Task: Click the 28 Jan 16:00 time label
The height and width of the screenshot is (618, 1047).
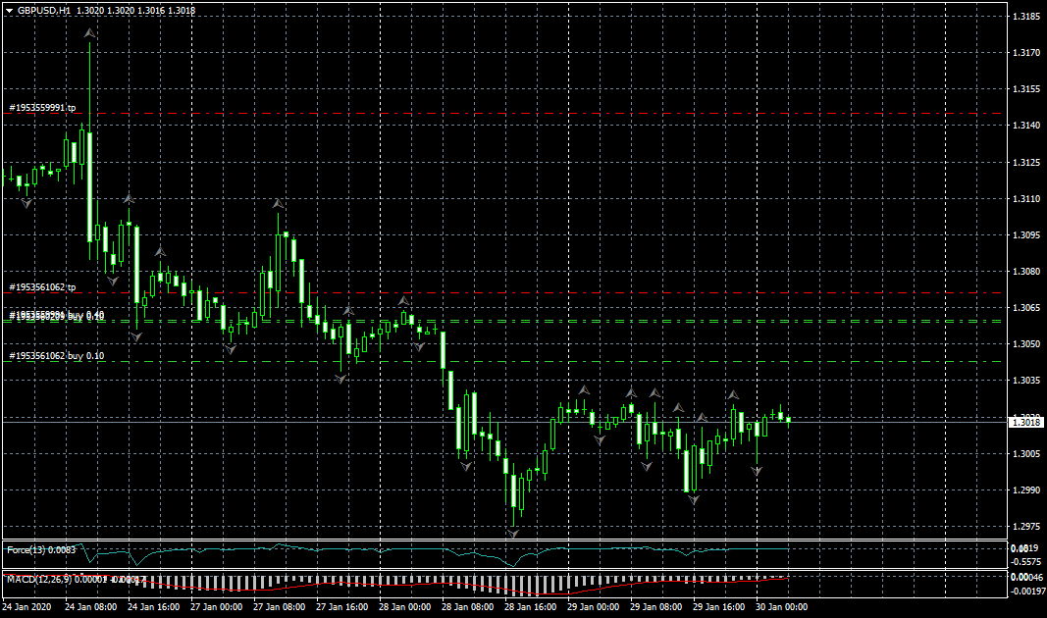Action: pos(529,607)
